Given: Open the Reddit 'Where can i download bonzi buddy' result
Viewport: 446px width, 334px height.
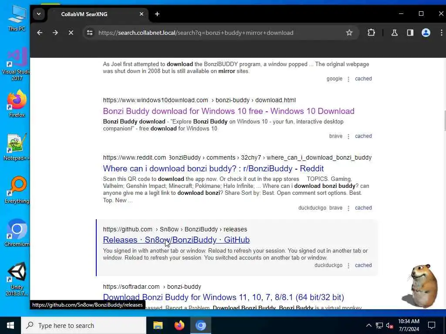Looking at the screenshot, I should (x=213, y=168).
